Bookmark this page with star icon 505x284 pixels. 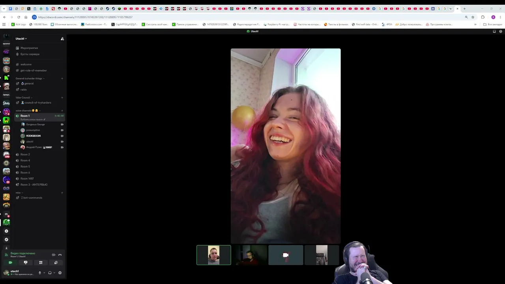pyautogui.click(x=473, y=17)
